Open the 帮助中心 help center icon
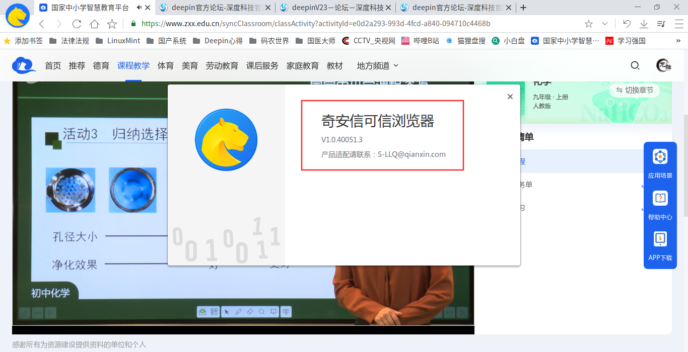Image resolution: width=688 pixels, height=352 pixels. point(660,198)
